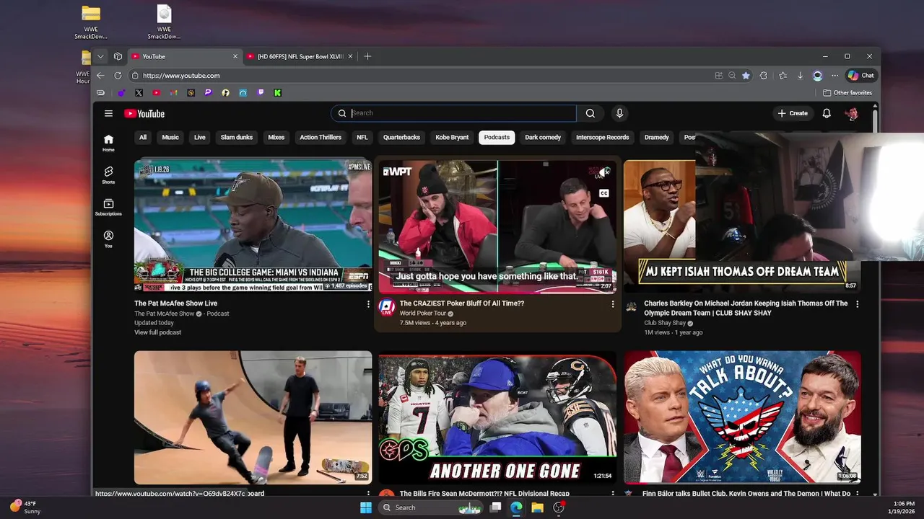Open more options for Charles Barkley video

(858, 304)
